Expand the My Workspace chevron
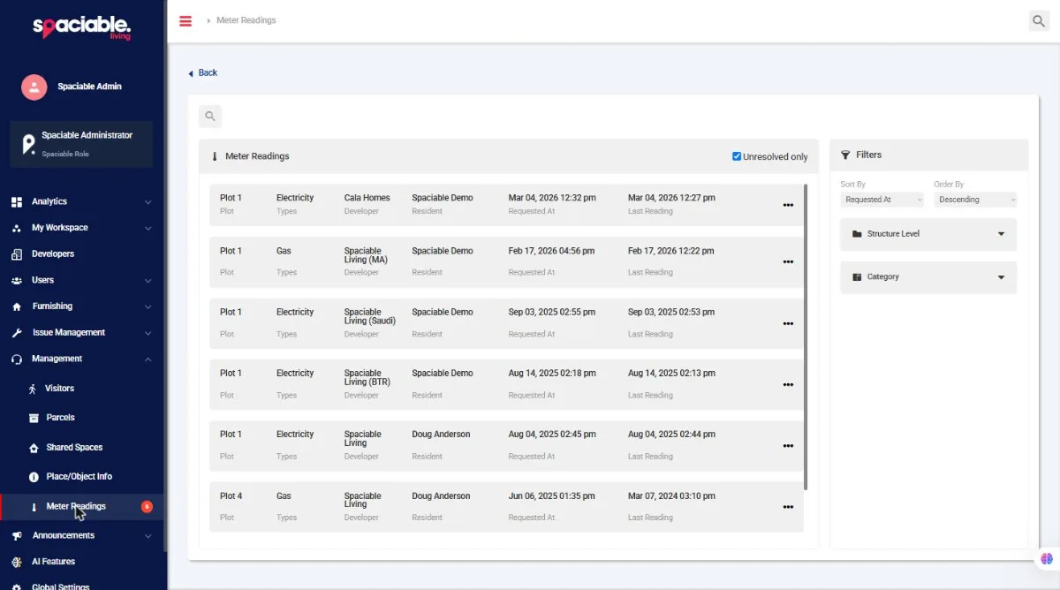 [148, 228]
